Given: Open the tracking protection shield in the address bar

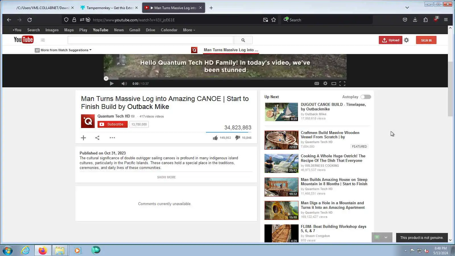Looking at the screenshot, I should [x=66, y=20].
